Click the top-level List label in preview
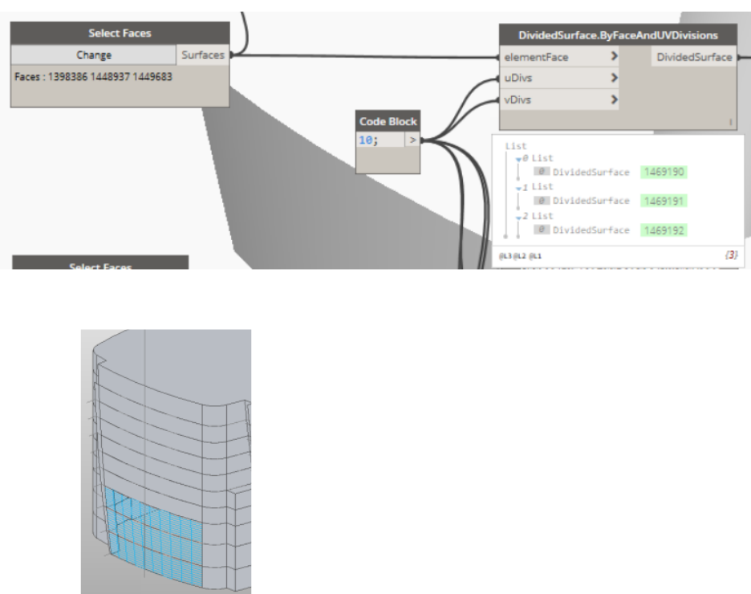 coord(516,146)
